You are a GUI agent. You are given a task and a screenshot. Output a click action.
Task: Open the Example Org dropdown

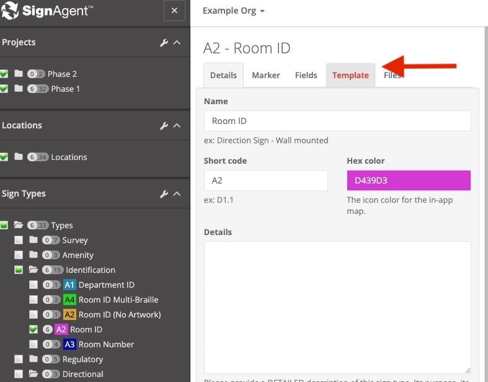pos(234,11)
